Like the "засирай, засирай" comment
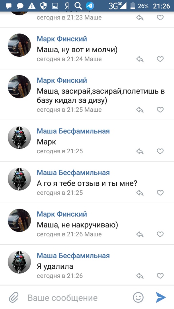Viewport: 174px width, 309px height. 160,110
